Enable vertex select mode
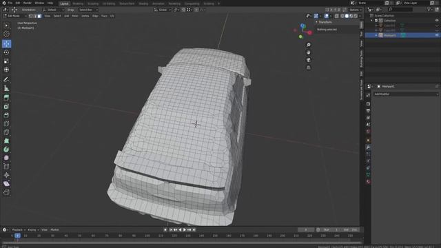This screenshot has width=441, height=248. [30, 16]
